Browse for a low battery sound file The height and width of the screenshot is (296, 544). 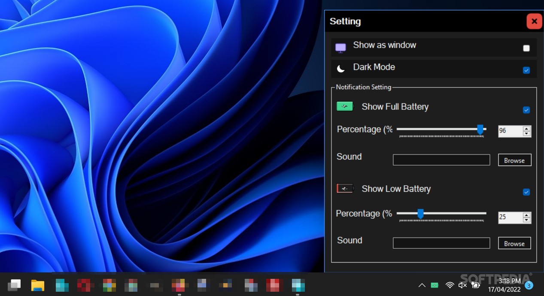pos(514,243)
